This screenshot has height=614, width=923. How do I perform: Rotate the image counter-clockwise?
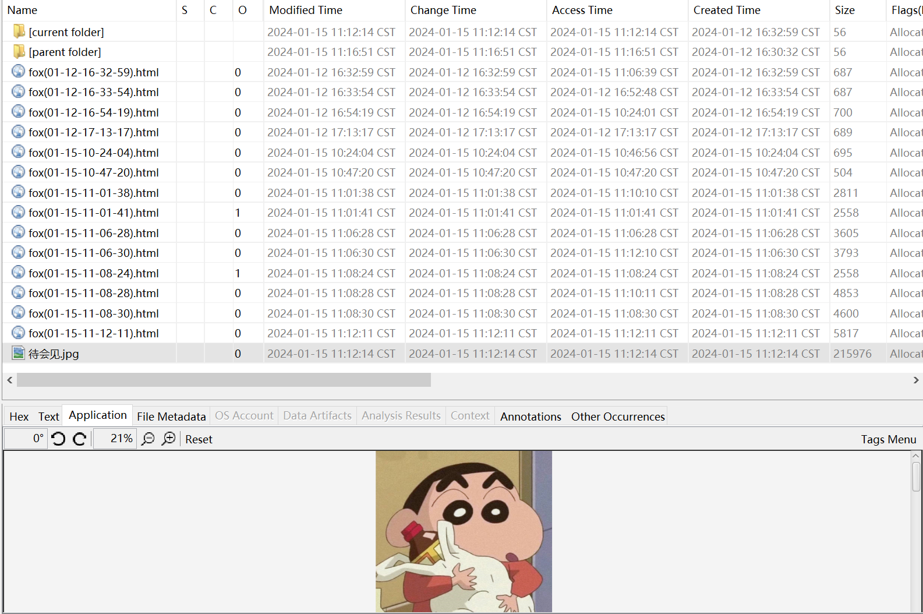(58, 439)
